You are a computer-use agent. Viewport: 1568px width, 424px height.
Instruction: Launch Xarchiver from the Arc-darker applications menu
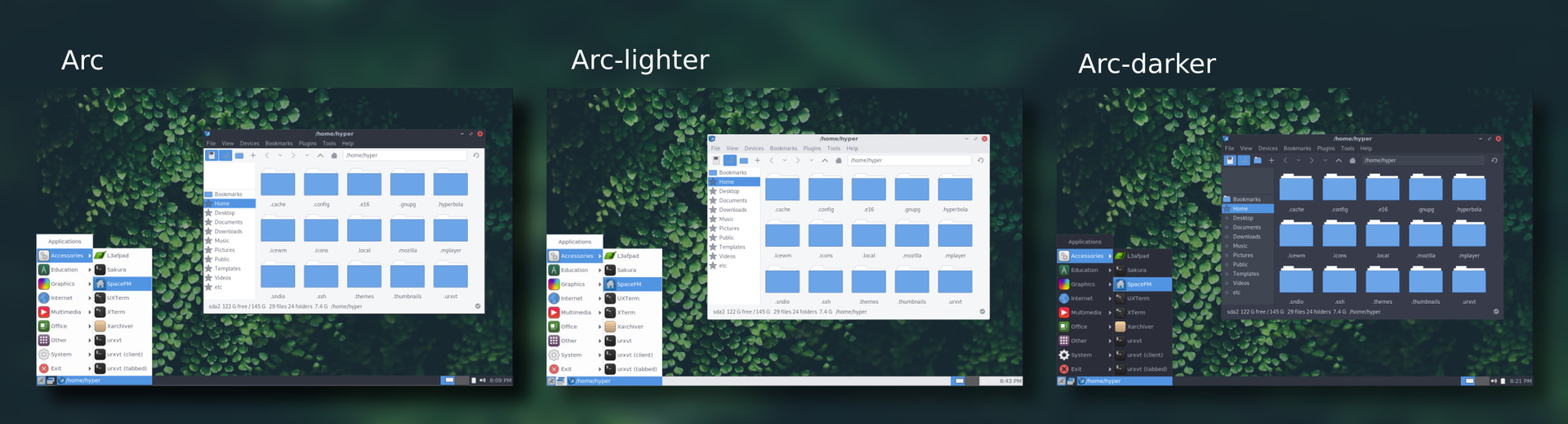tap(1140, 327)
